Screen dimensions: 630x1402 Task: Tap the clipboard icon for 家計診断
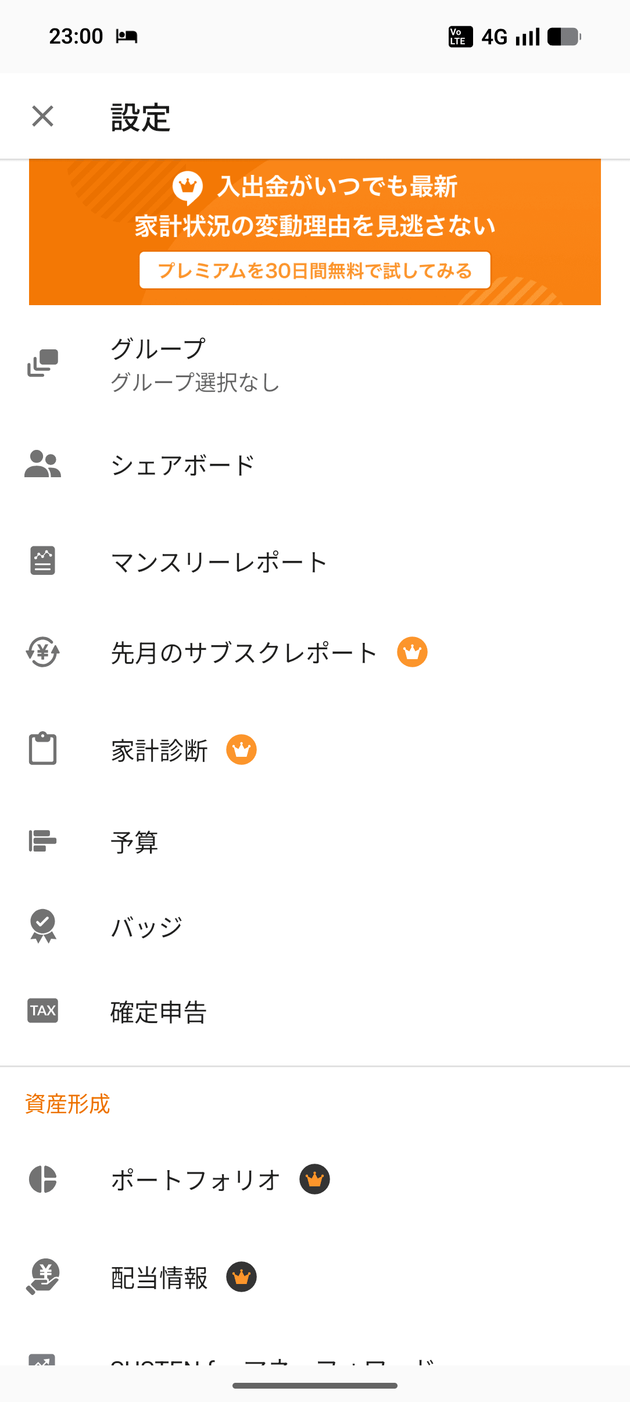[42, 749]
